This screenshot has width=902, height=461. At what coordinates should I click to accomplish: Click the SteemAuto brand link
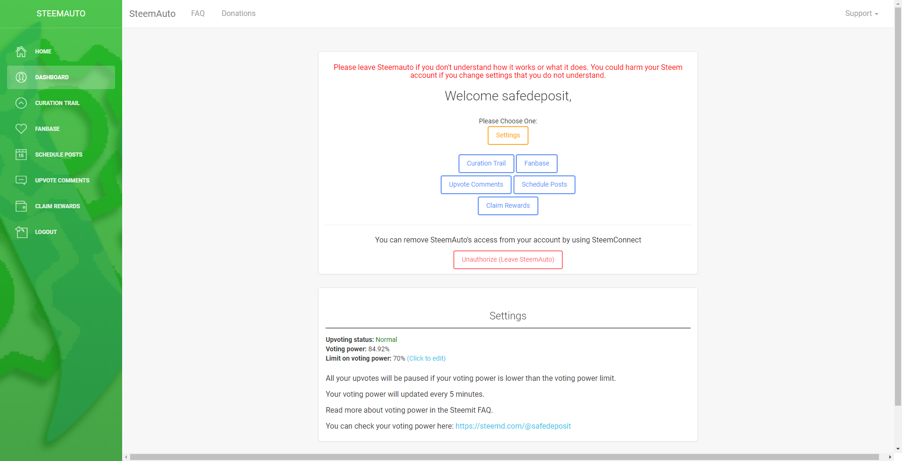[x=152, y=14]
